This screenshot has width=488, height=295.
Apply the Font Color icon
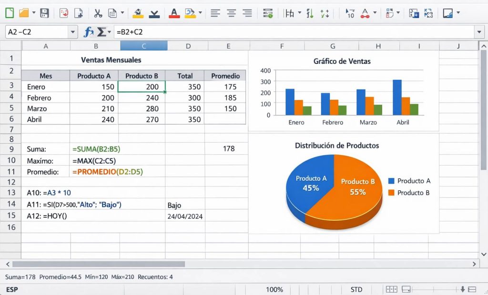[174, 13]
